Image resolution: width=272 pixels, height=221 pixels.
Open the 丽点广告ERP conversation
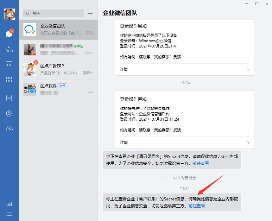tap(58, 69)
